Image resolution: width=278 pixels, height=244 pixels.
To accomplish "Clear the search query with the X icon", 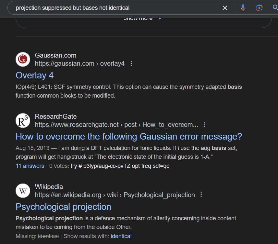I will click(225, 8).
